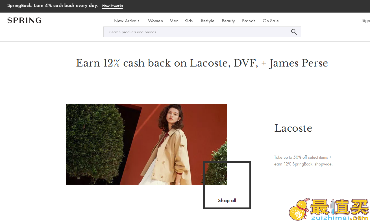Click the partly visible Sign in link

coord(366,21)
